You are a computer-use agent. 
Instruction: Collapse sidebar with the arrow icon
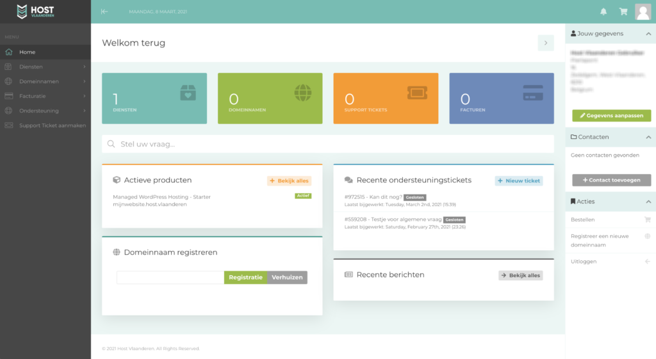[x=104, y=12]
